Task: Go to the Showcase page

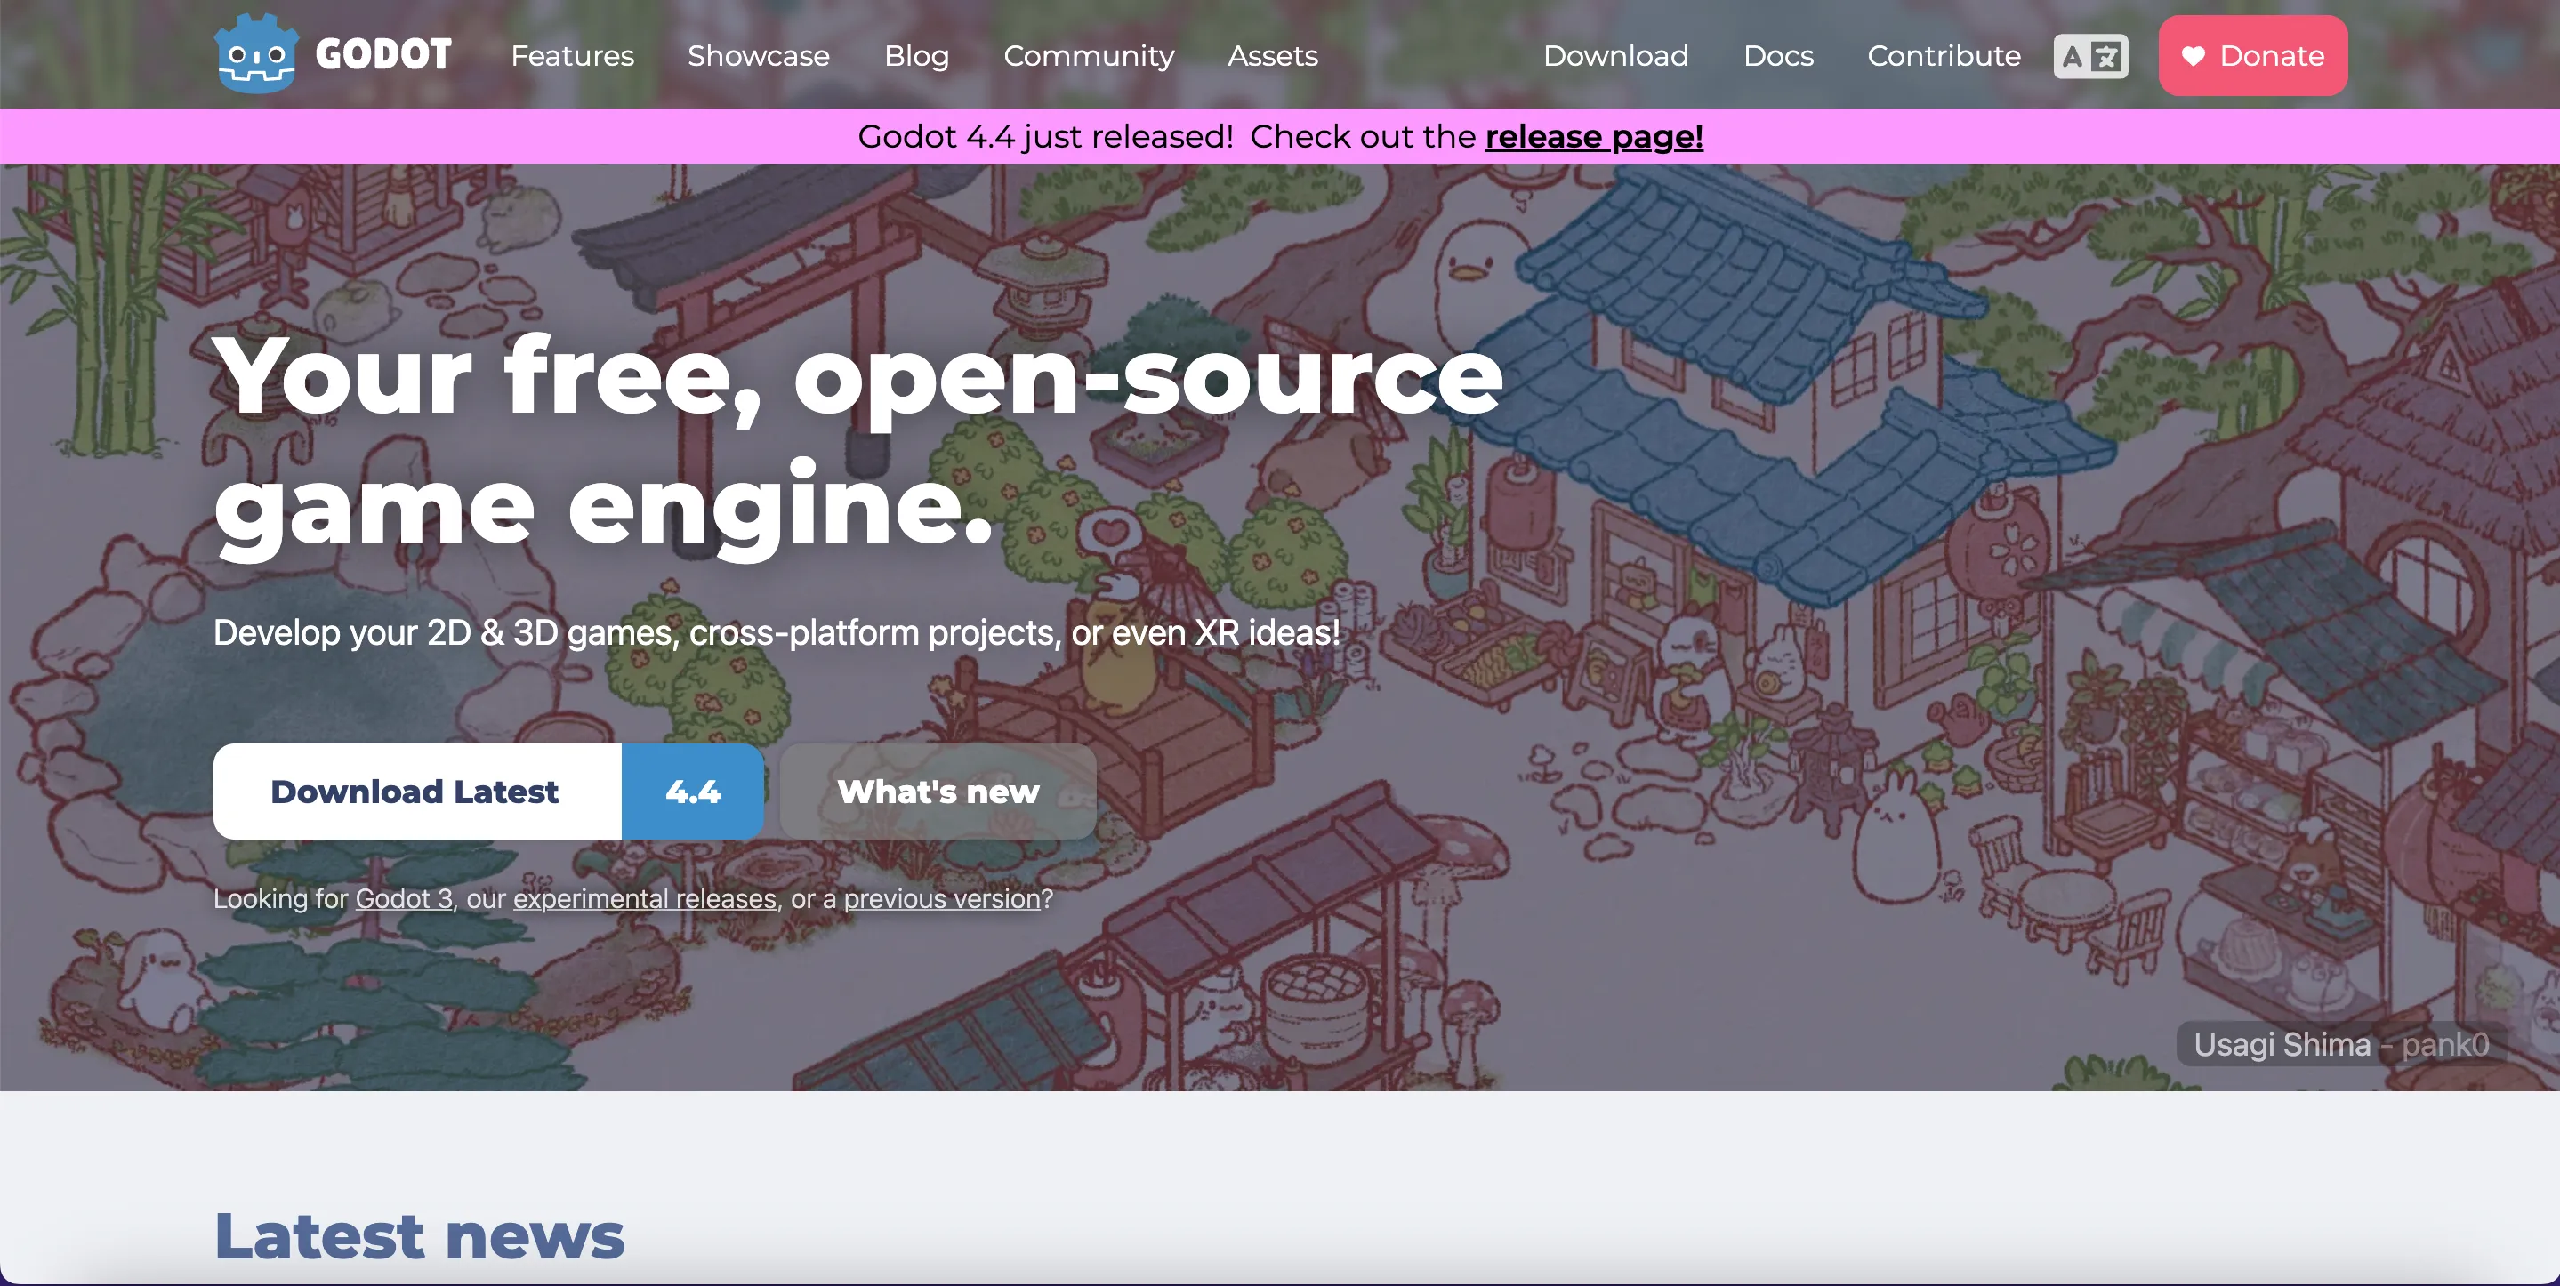Action: tap(758, 56)
